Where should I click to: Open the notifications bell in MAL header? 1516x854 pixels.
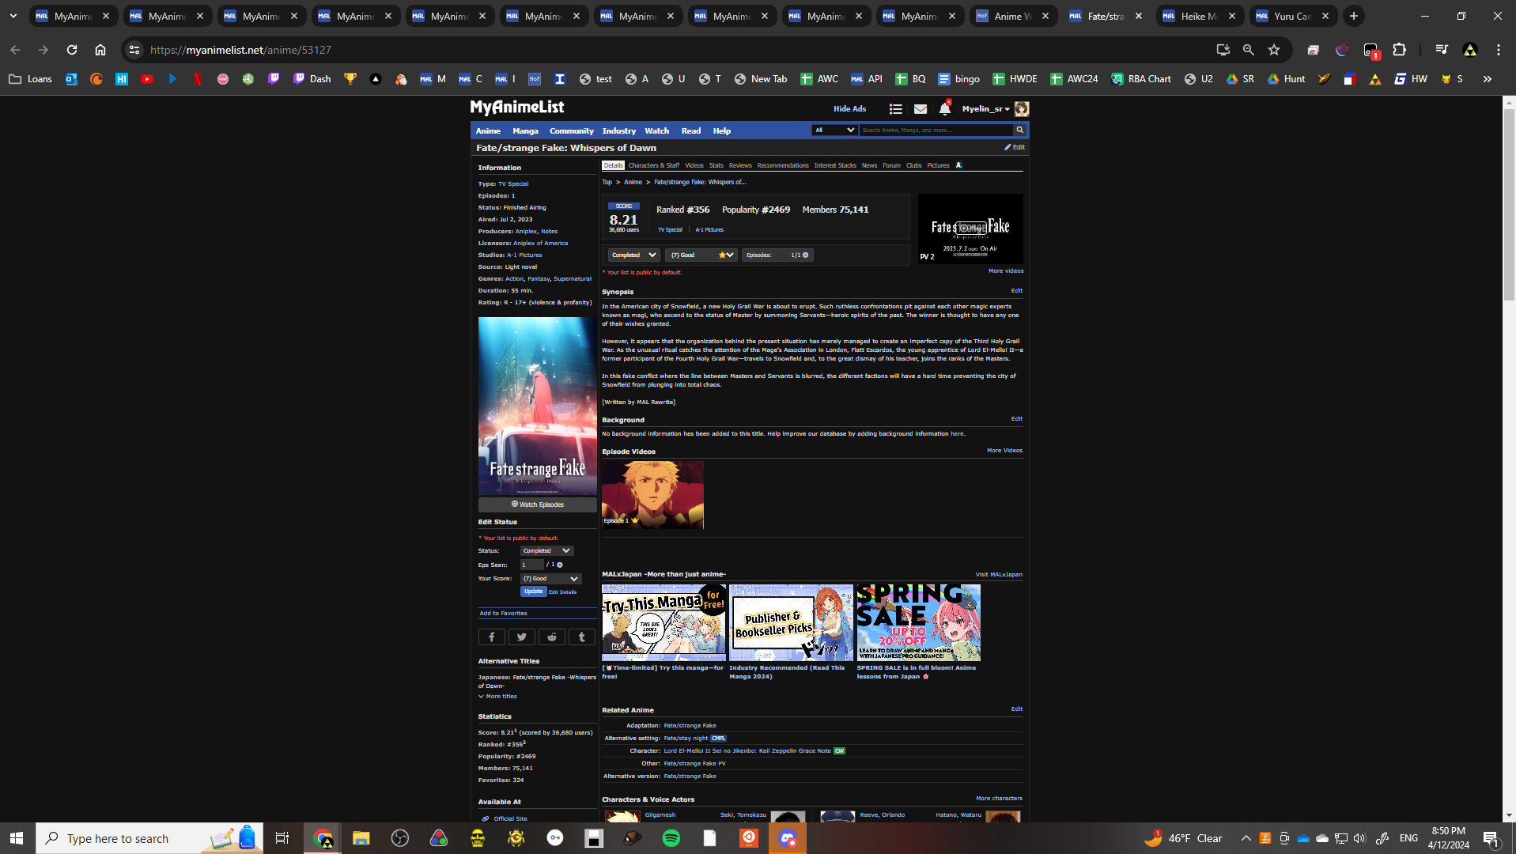coord(944,108)
